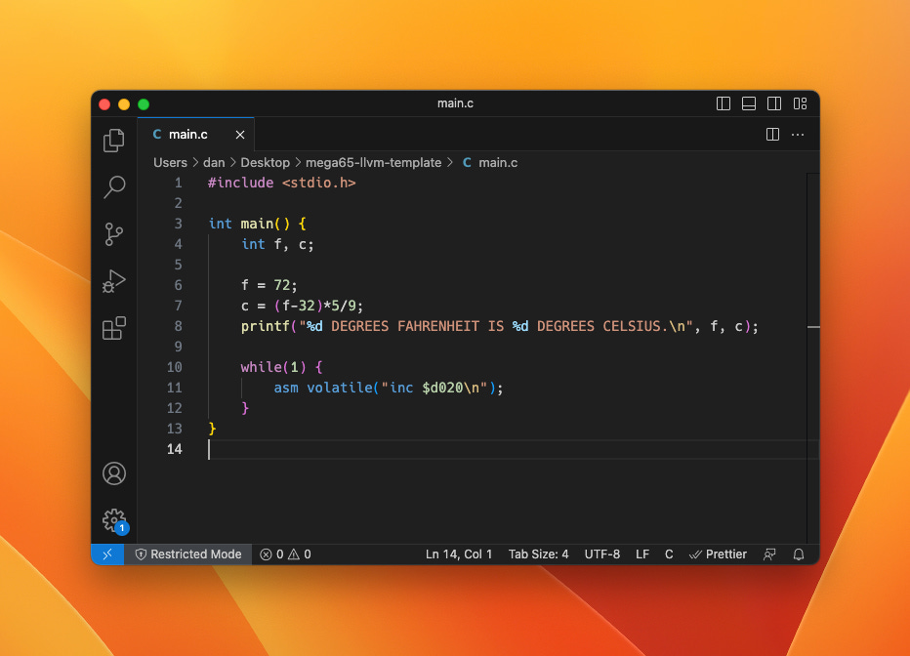Toggle Secondary Side Bar layout icon
The width and height of the screenshot is (910, 656).
(x=774, y=103)
